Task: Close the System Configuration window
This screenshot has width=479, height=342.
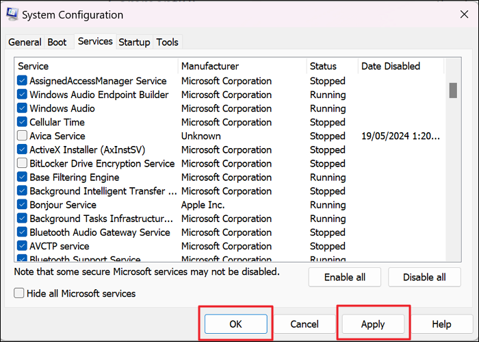Action: click(464, 14)
